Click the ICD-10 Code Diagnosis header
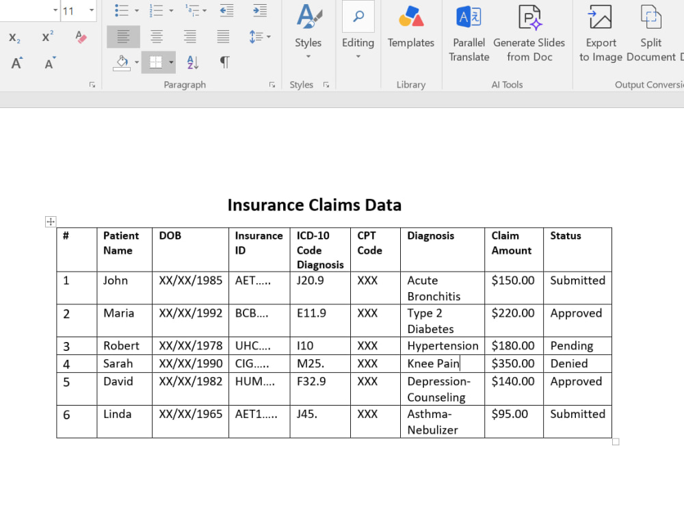 tap(320, 250)
